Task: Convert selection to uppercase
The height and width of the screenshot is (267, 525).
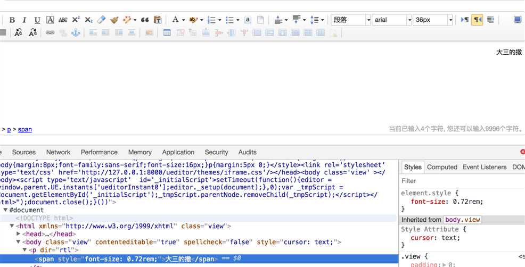Action: click(19, 32)
